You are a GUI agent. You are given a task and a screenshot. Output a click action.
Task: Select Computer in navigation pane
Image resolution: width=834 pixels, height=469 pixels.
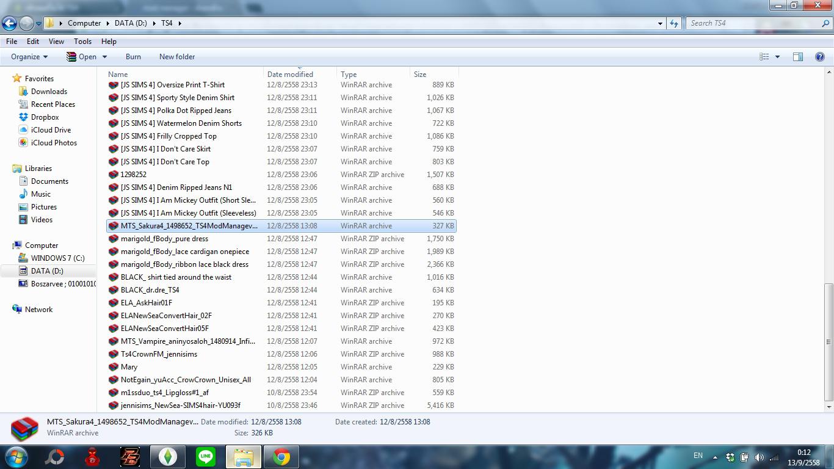[41, 245]
